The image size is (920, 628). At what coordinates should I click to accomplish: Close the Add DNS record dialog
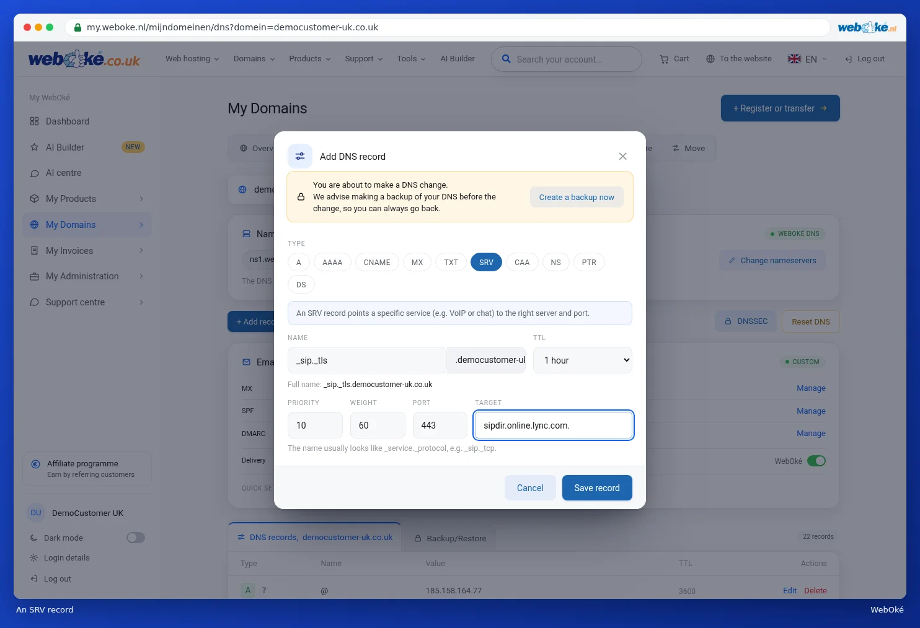coord(622,156)
